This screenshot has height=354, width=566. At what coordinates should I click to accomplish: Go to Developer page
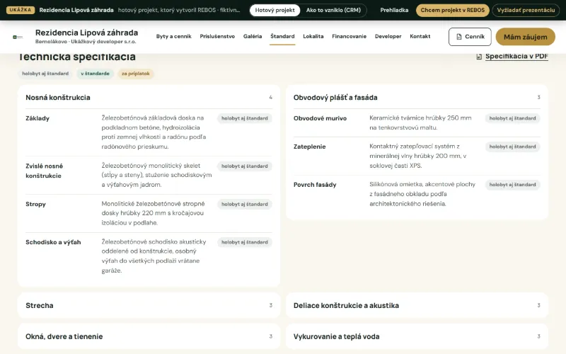click(x=388, y=37)
